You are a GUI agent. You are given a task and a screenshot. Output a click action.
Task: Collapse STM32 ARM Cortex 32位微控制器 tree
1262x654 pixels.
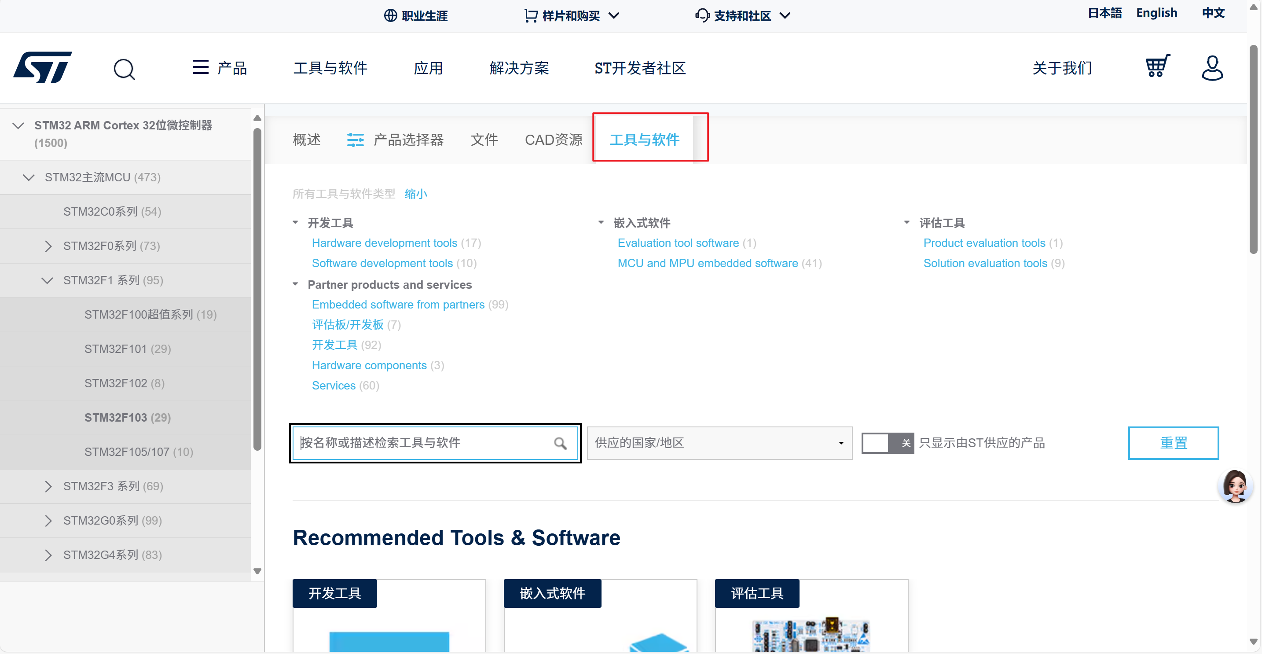pos(18,125)
